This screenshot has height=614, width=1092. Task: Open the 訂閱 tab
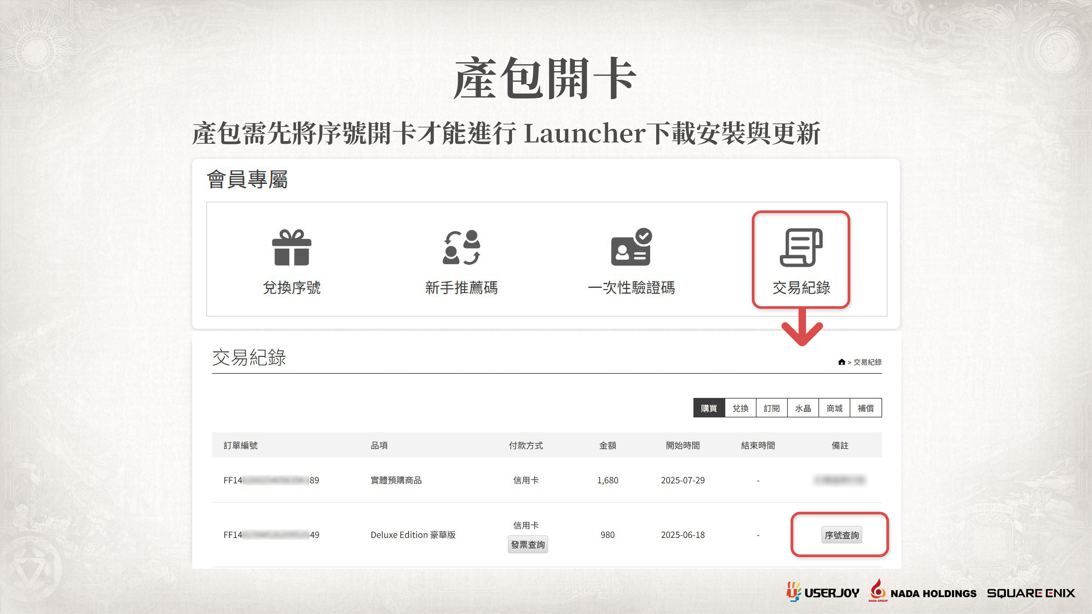[x=771, y=408]
